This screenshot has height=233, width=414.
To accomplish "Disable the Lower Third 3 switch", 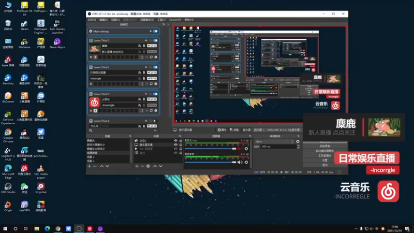I will 155,94.
